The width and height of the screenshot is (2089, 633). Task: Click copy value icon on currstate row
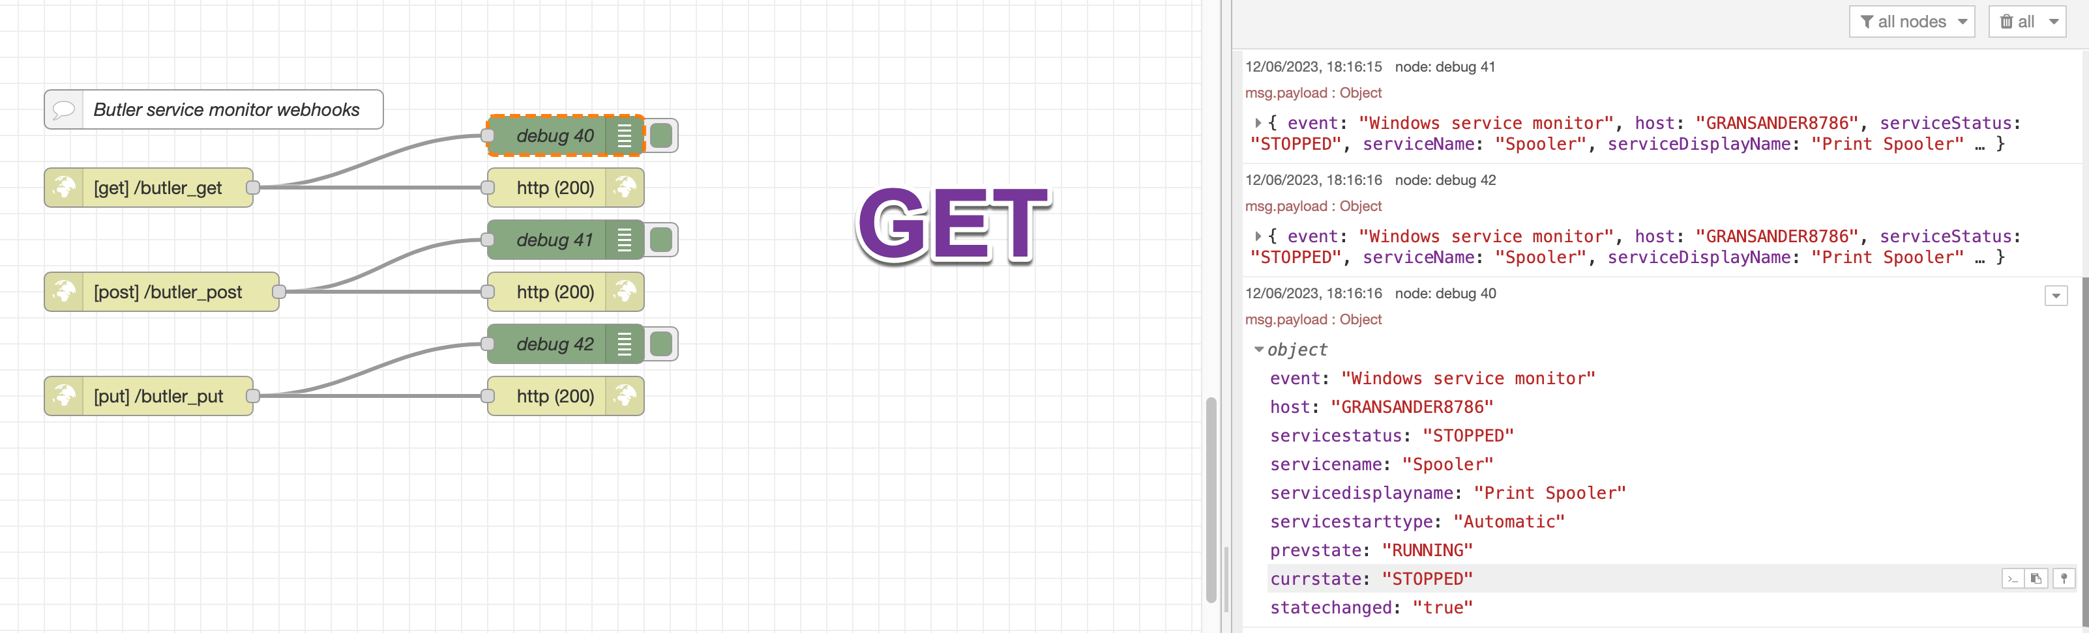[x=2036, y=579]
